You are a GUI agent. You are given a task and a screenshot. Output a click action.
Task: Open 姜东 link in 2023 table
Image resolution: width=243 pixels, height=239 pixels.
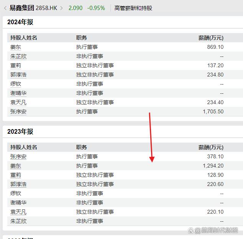16,166
